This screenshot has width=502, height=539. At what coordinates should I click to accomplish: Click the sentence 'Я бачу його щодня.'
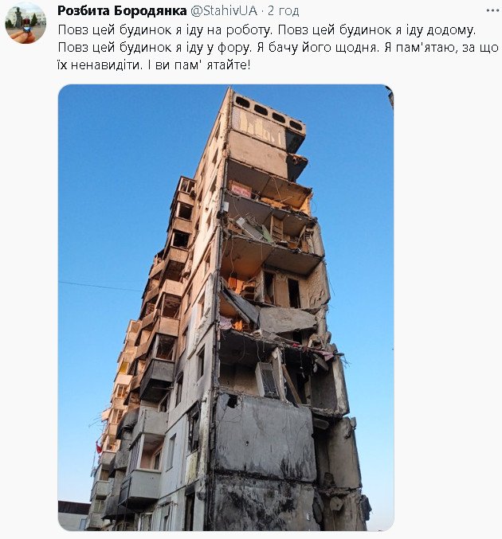click(x=317, y=48)
